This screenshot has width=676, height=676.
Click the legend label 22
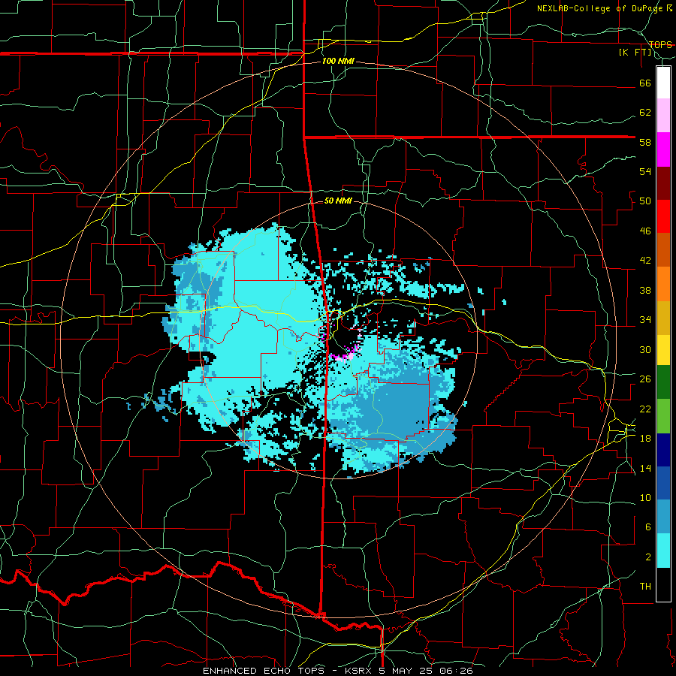pos(645,409)
